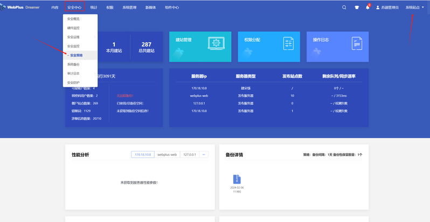Click the 涉敏信息数量: 20710 line
The height and width of the screenshot is (222, 430).
[x=86, y=119]
